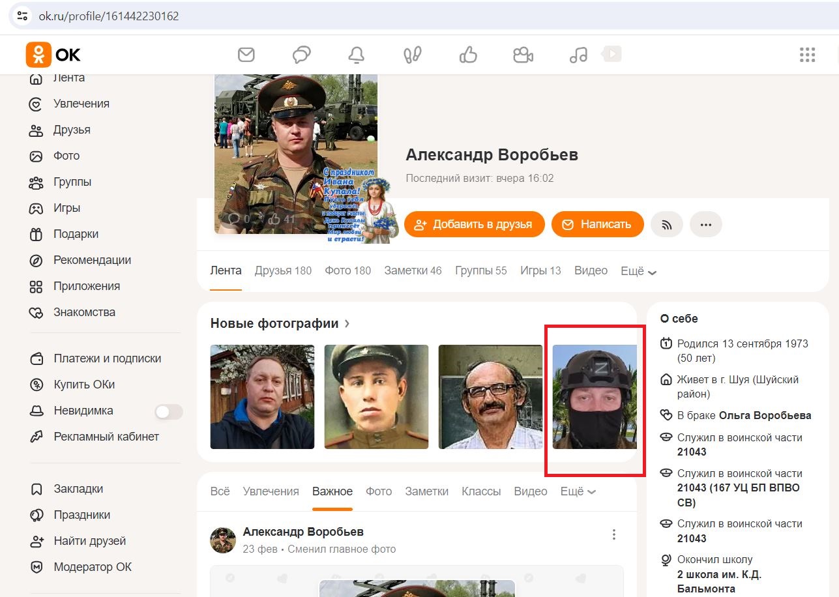Toggle the Невидимка switch
The image size is (839, 597).
[x=169, y=411]
